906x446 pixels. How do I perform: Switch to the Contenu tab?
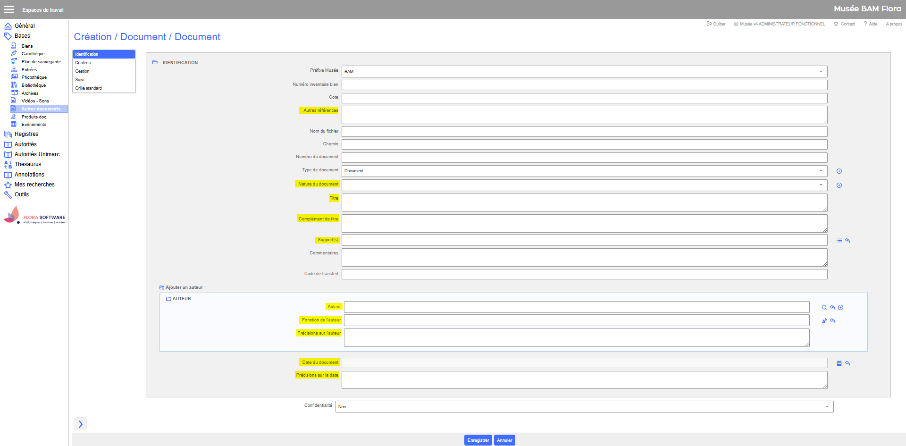[83, 63]
